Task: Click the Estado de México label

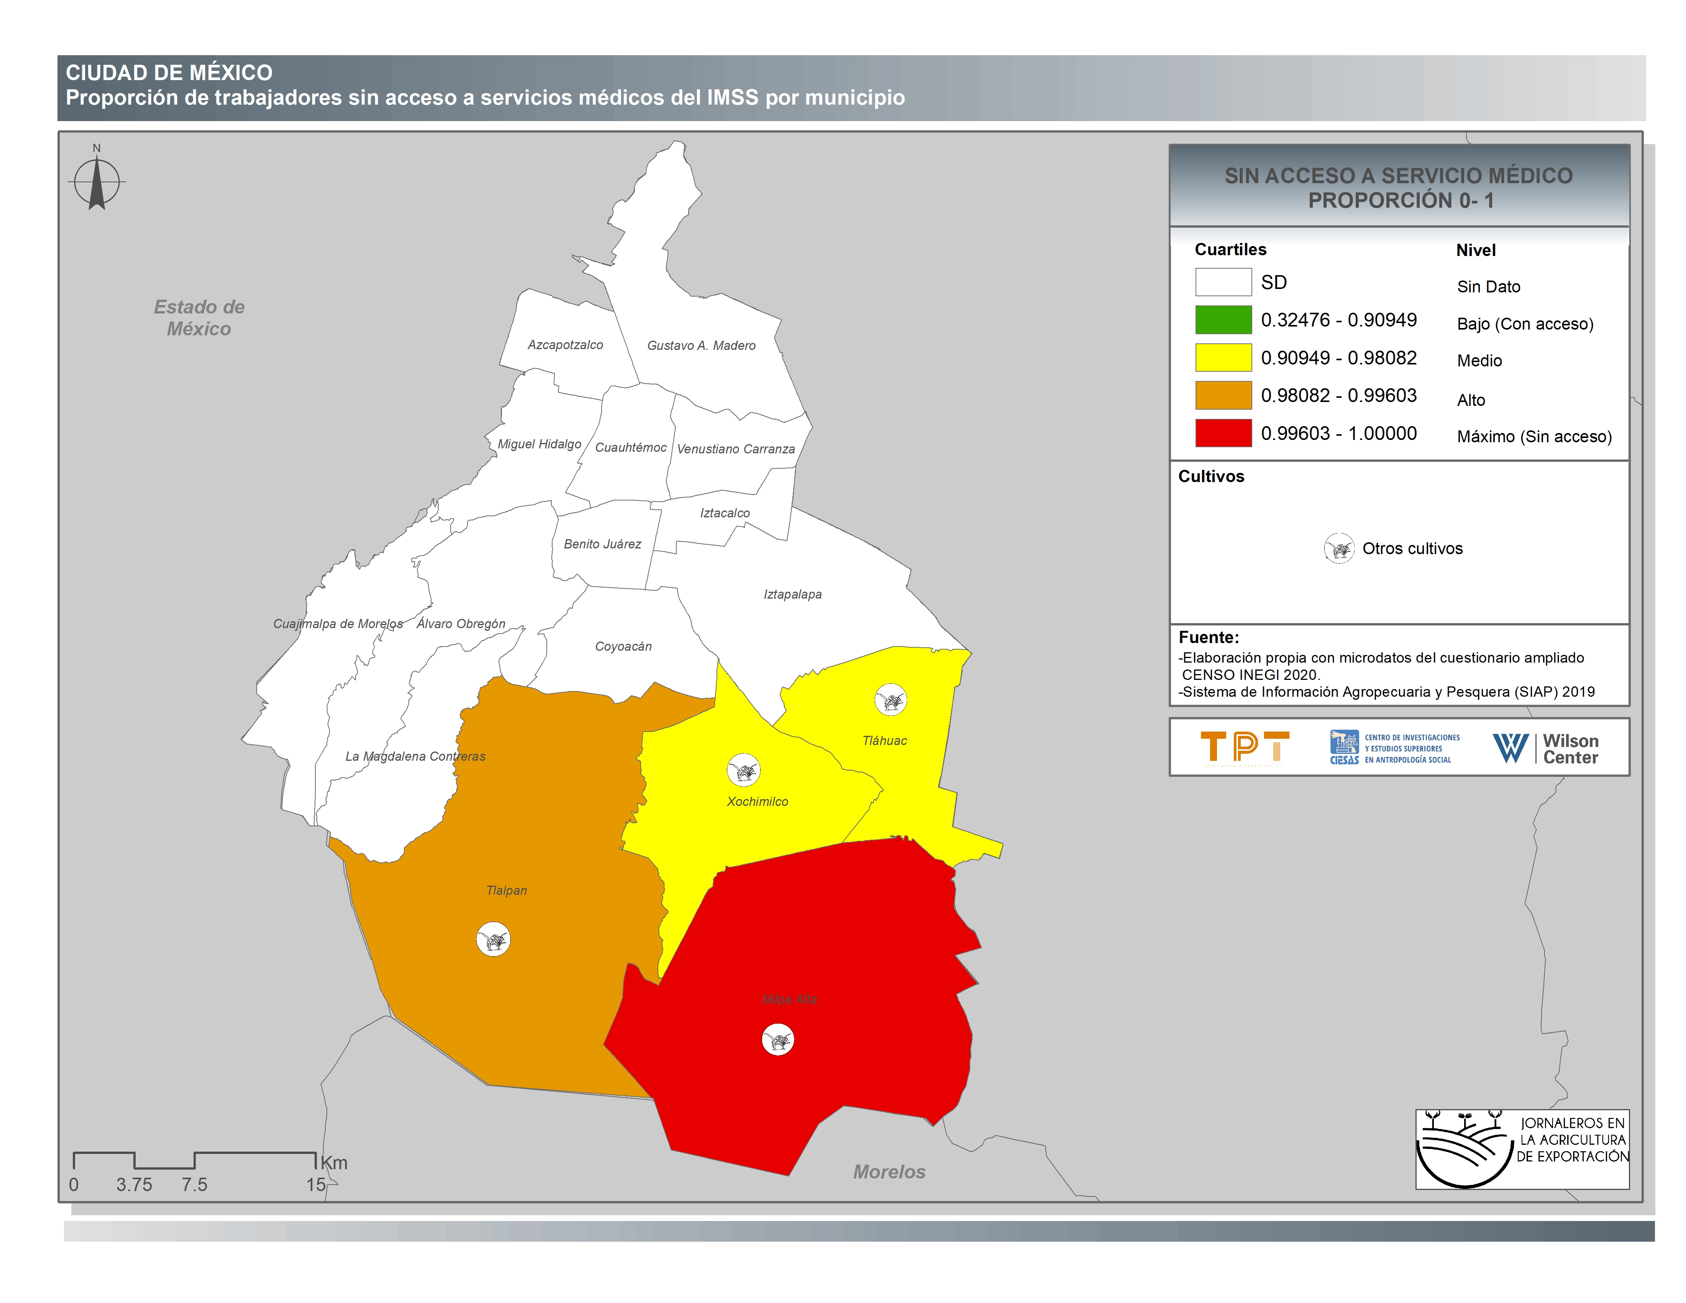Action: (199, 318)
